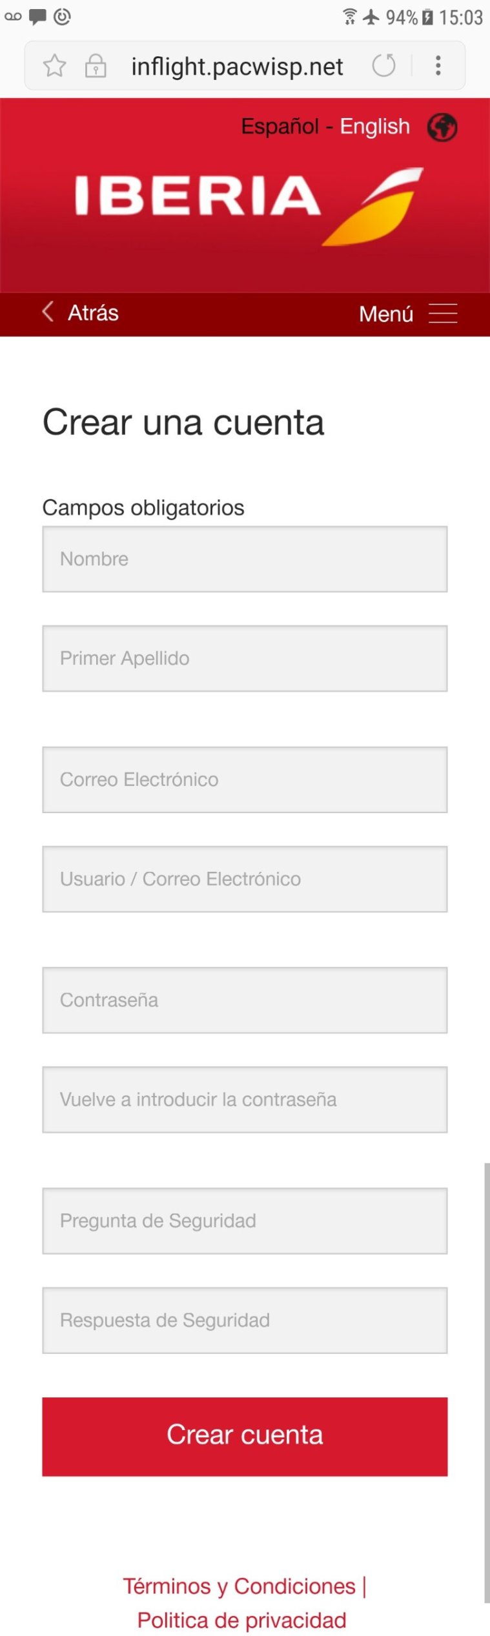Focus the Nombre input field

[245, 559]
